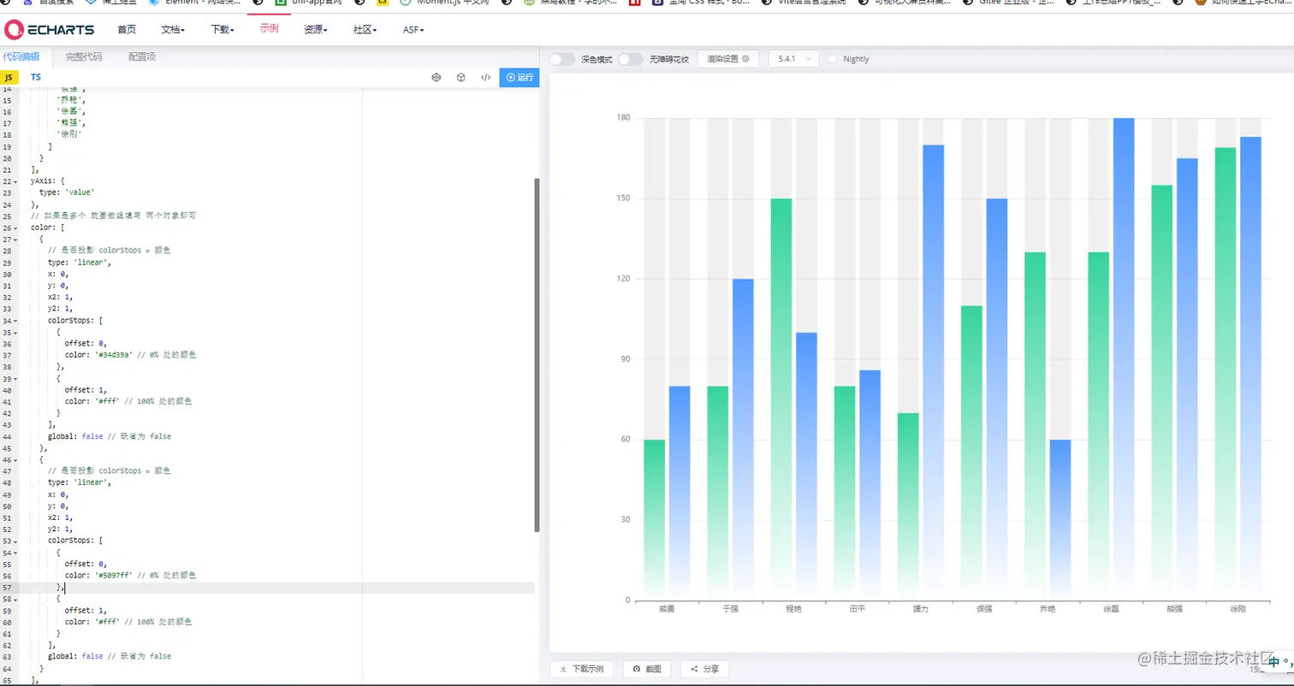Click the color: [ code line
The image size is (1294, 686).
point(47,228)
